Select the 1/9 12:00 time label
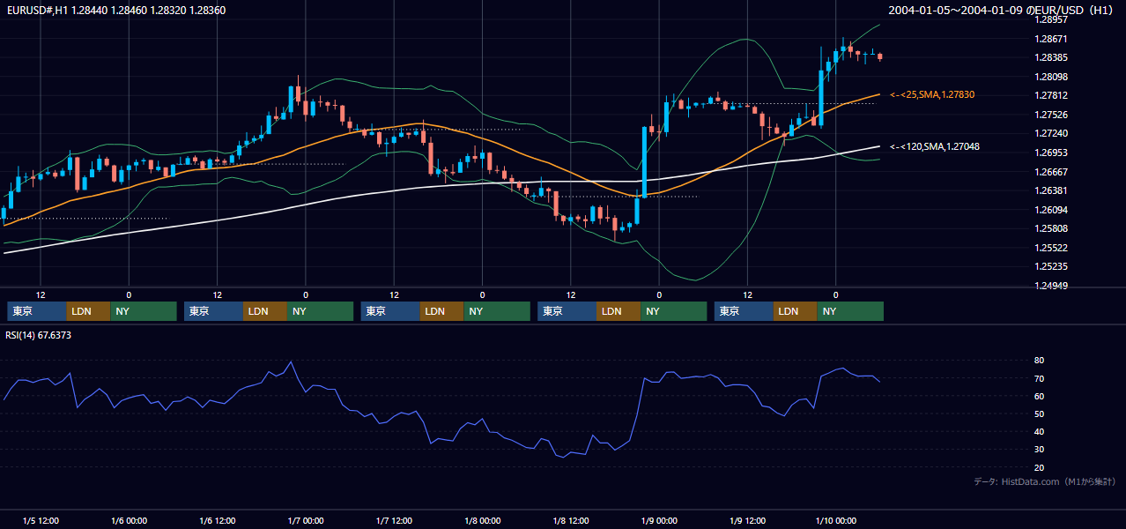The image size is (1126, 529). pos(747,521)
